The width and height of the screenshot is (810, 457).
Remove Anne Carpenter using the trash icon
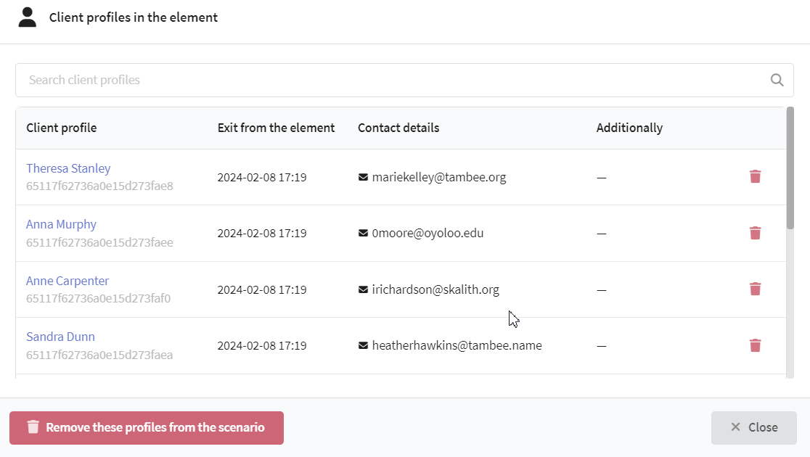[x=755, y=289]
